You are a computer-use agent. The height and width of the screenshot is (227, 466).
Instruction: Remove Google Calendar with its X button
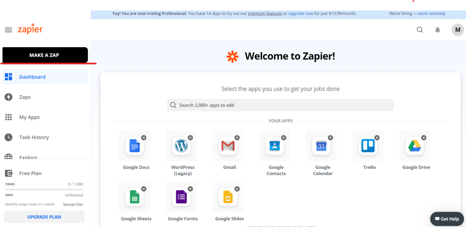(330, 138)
